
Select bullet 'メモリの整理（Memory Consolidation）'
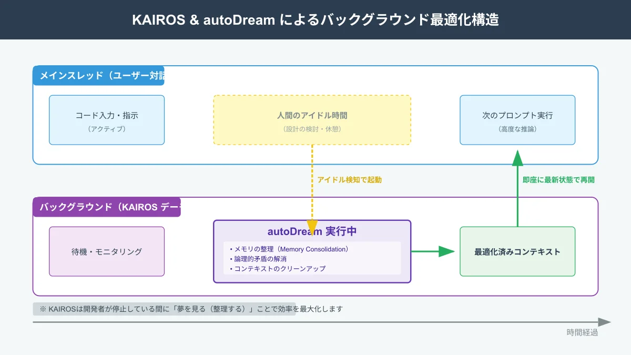pos(289,249)
